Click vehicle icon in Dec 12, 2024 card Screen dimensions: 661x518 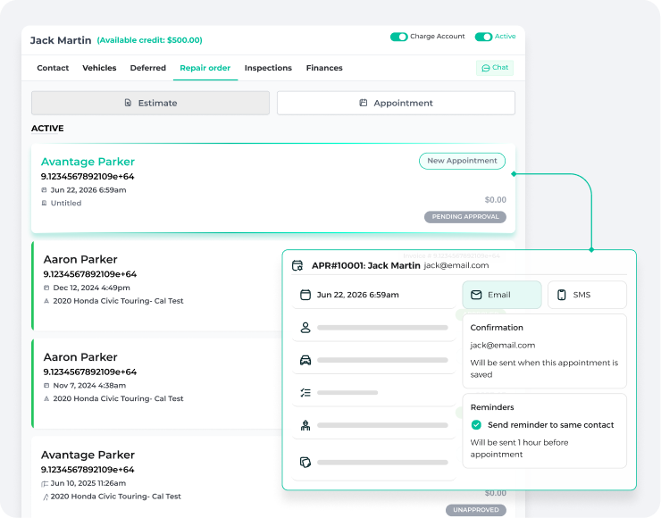pos(46,301)
